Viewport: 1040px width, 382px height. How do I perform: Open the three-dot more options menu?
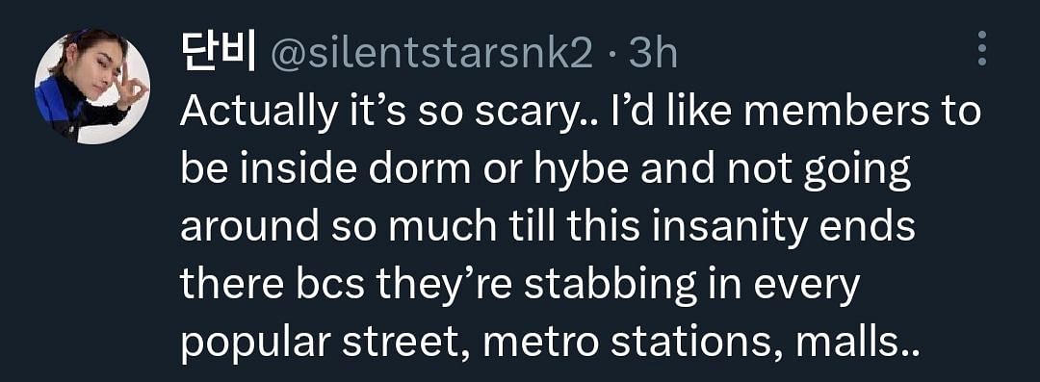pyautogui.click(x=982, y=49)
